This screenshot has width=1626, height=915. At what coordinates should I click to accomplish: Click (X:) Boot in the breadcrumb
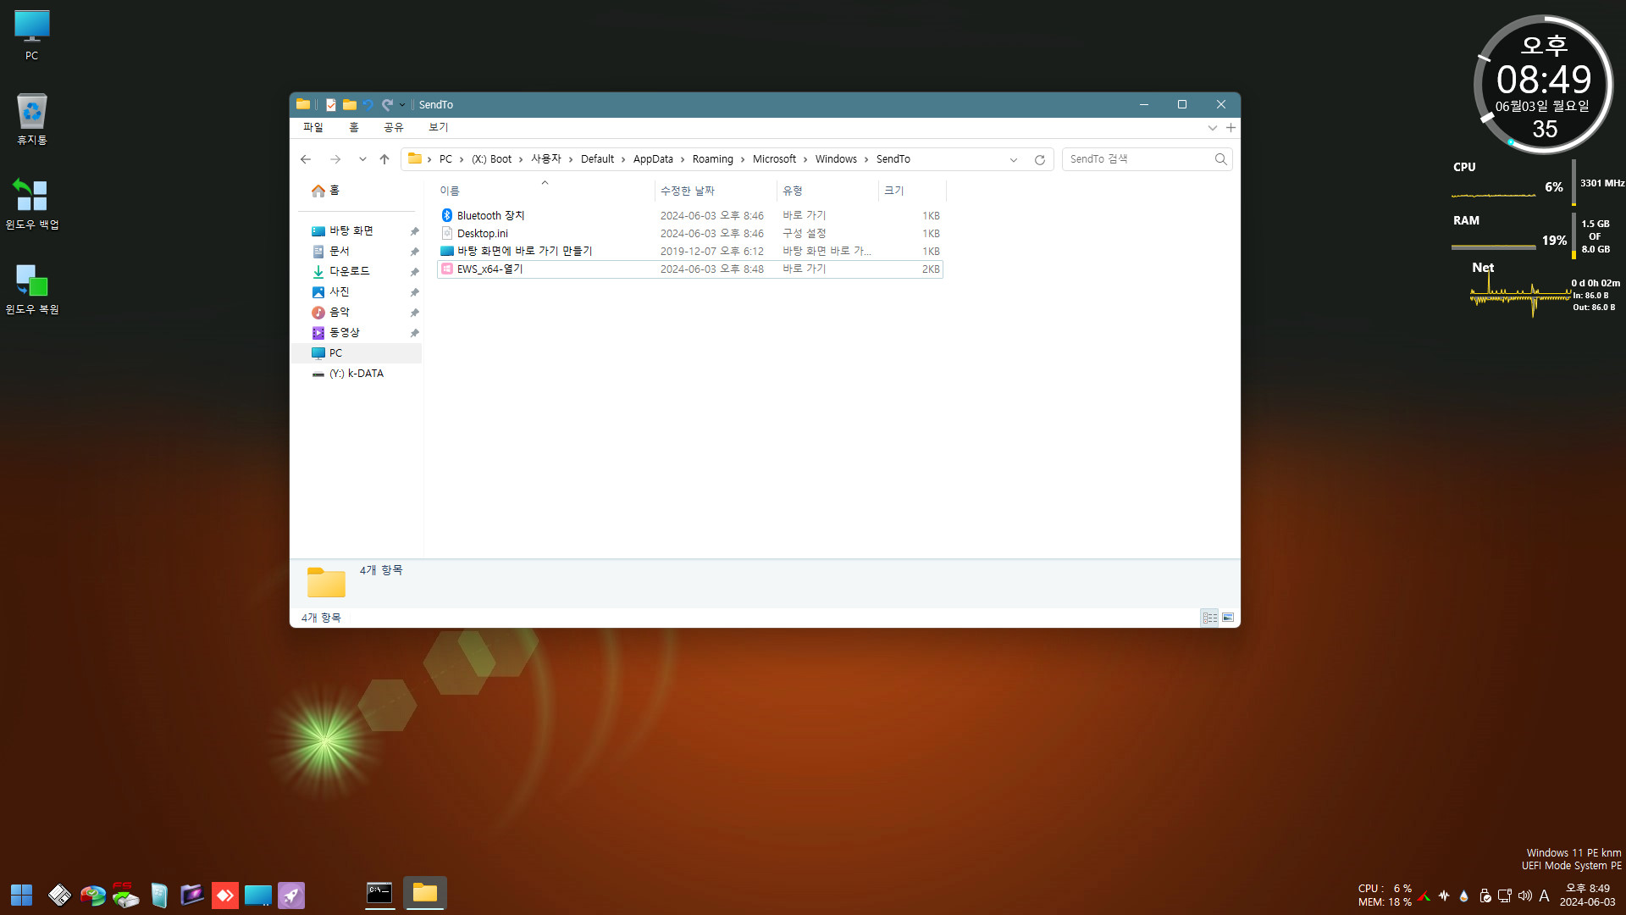click(492, 159)
